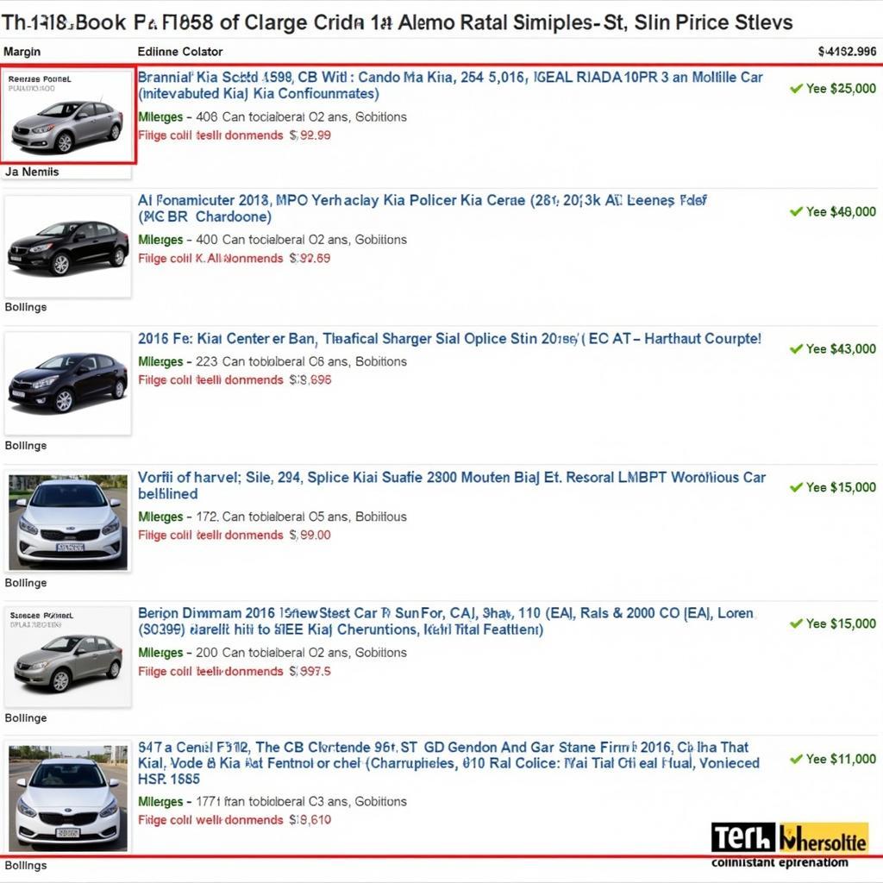This screenshot has width=883, height=883.
Task: Click the Tern Mhersolite logo
Action: pyautogui.click(x=789, y=838)
